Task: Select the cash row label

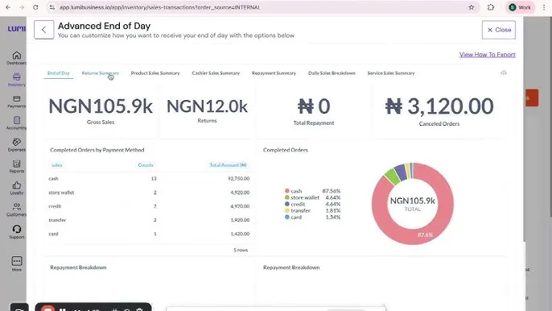Action: (x=53, y=178)
